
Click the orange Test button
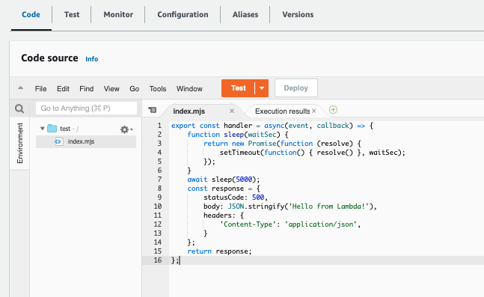click(239, 88)
